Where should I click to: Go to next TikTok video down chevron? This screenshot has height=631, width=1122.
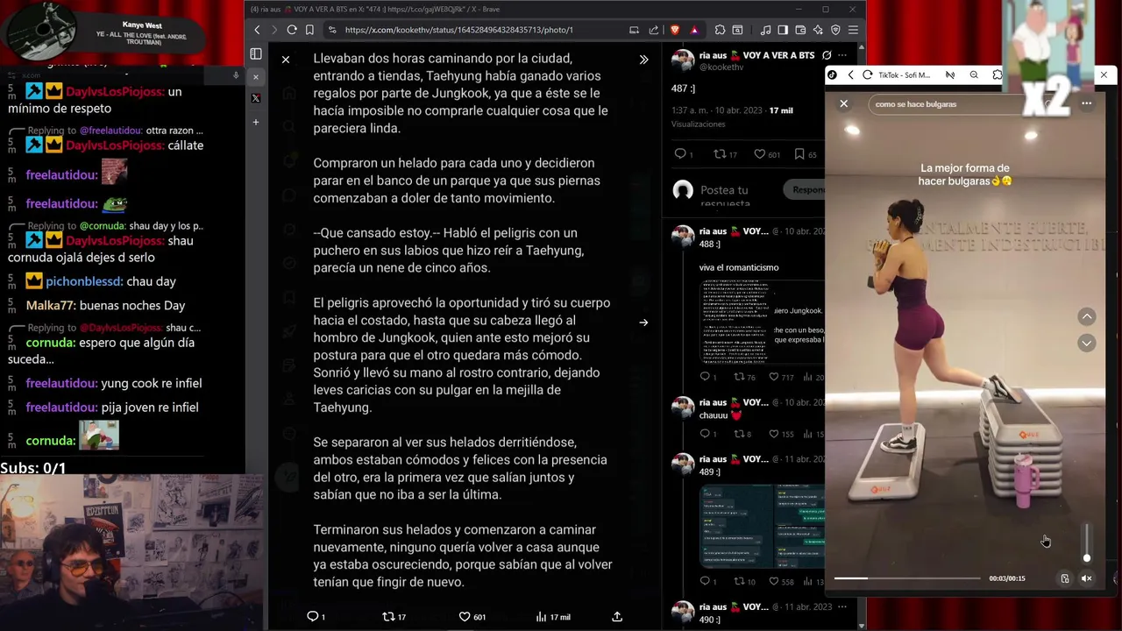pyautogui.click(x=1086, y=343)
